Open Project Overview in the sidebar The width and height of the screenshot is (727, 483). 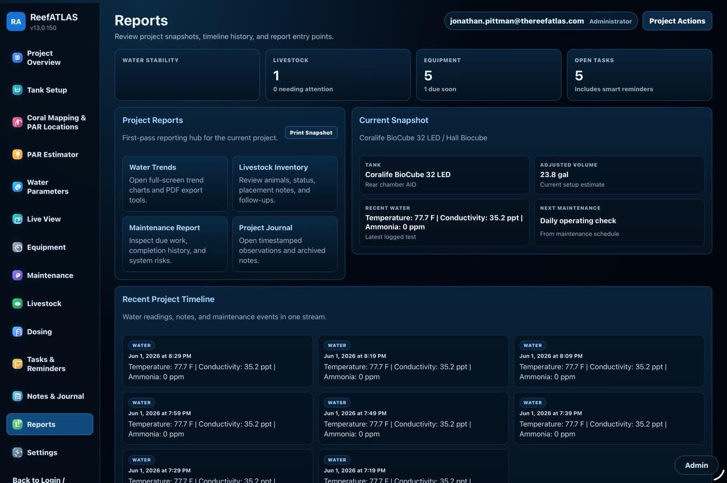[50, 57]
